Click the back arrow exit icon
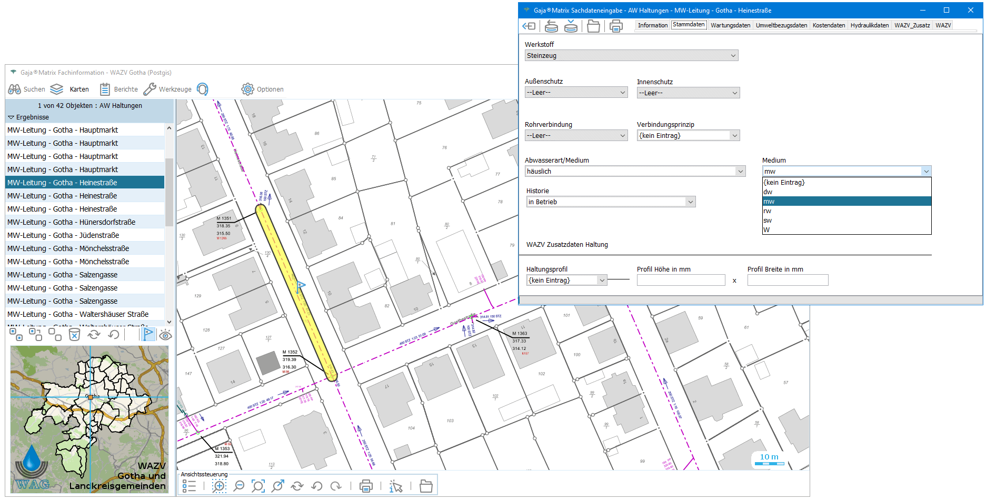The width and height of the screenshot is (986, 500). (529, 26)
